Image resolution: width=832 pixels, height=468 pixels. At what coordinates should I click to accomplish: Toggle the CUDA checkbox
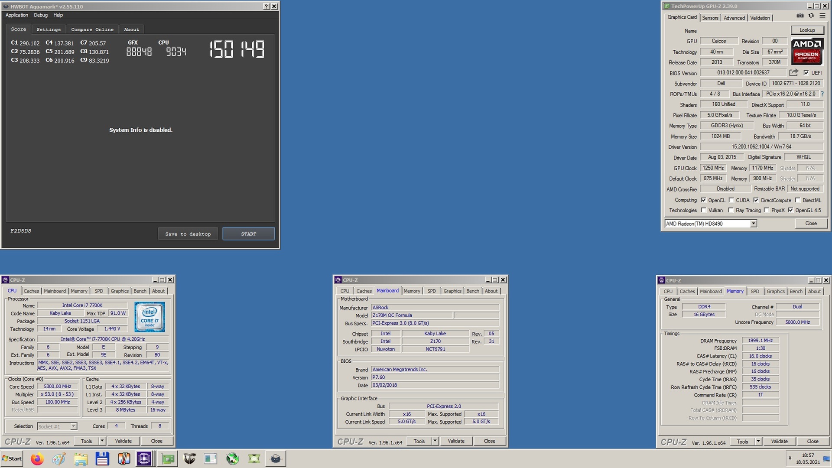pos(731,200)
